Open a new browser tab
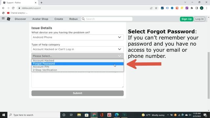210x118 pixels. click(41, 3)
